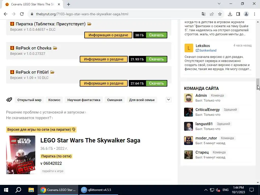This screenshot has width=260, height=195.
Task: Open the moder_rutor profile
Action: (x=206, y=138)
